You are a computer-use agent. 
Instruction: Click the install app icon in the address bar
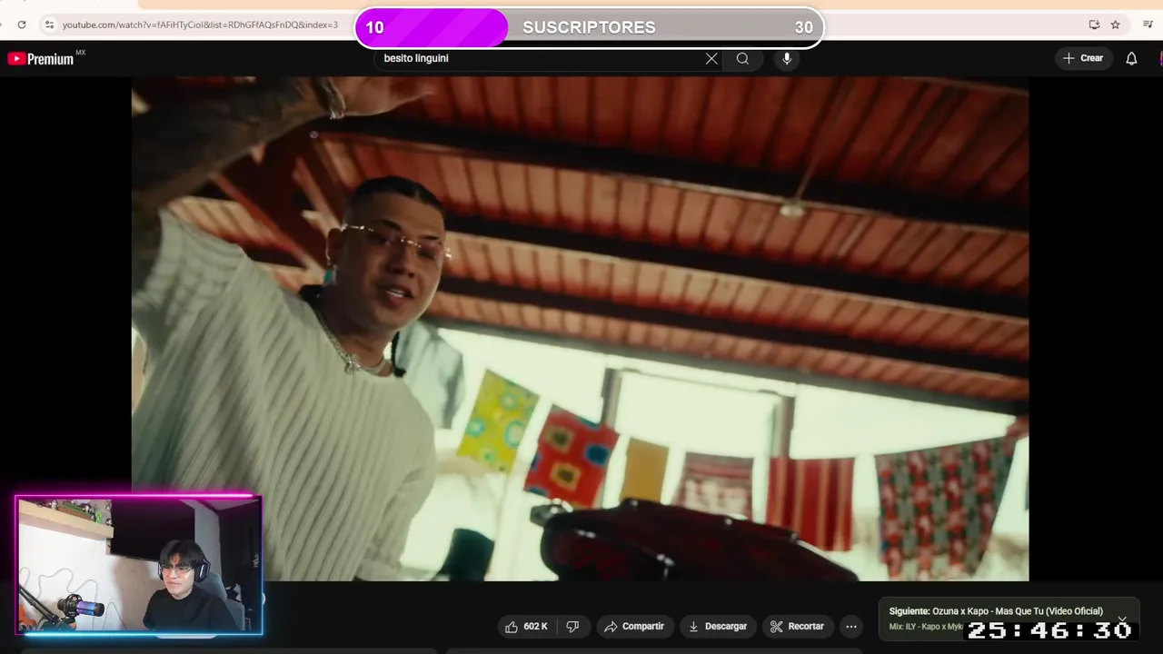[1094, 25]
